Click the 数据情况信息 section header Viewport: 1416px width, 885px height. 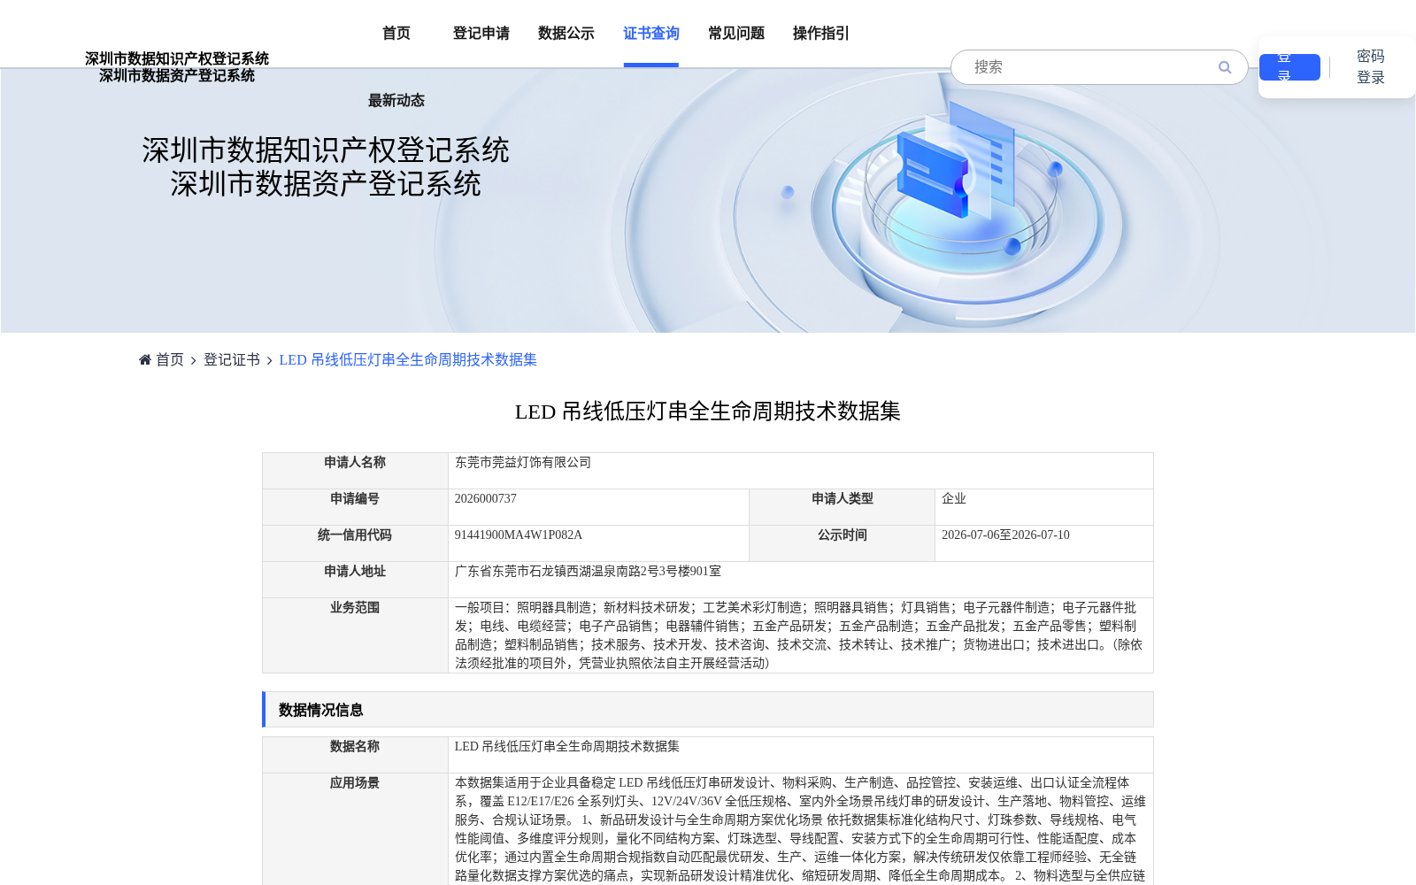708,710
